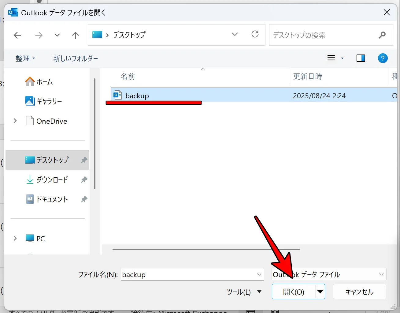The height and width of the screenshot is (313, 400).
Task: Select the backup file
Action: [x=254, y=95]
